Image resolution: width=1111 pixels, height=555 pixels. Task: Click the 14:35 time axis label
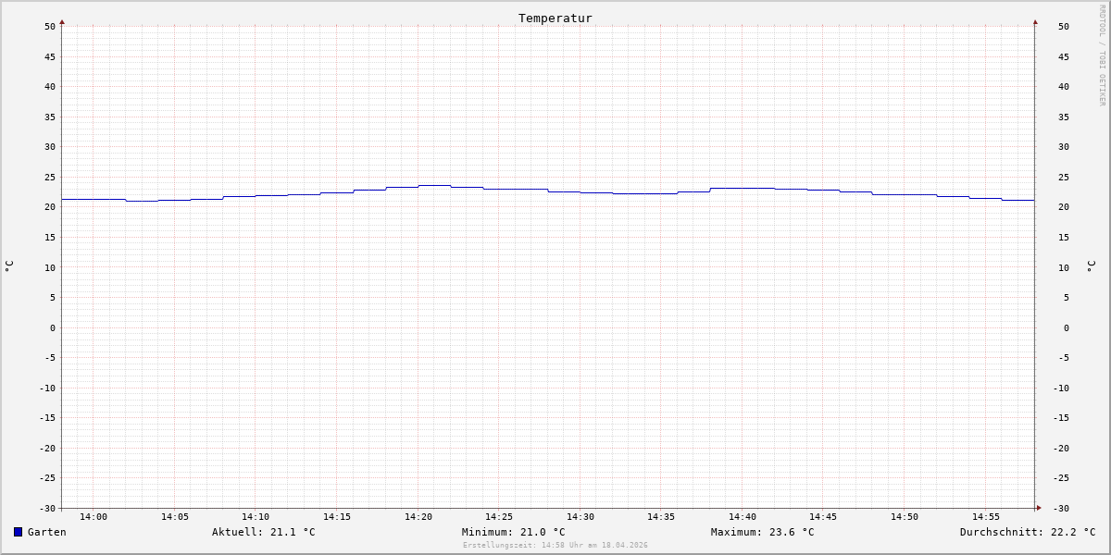661,517
